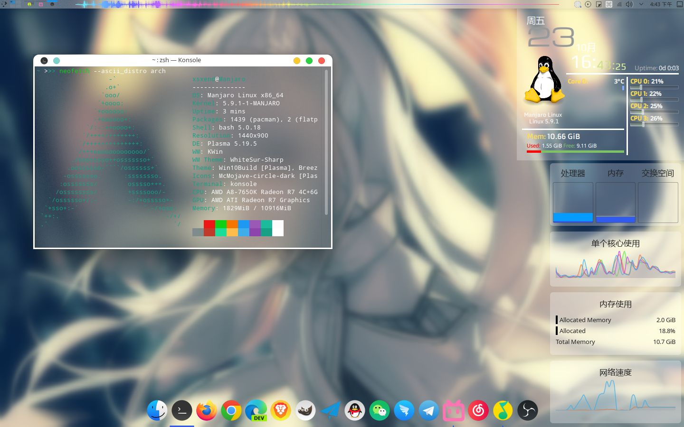
Task: Click the virtual desktop pager in top panel
Action: 15,4
